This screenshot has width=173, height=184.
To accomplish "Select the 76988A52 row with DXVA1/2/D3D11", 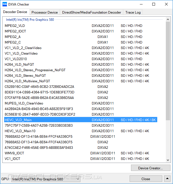I will click(x=81, y=136).
